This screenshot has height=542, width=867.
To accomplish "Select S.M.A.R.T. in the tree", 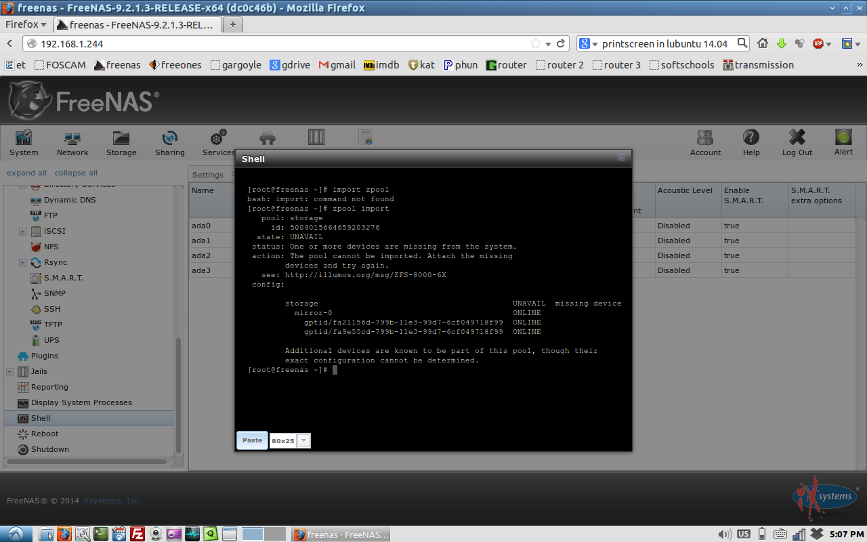I will tap(63, 278).
